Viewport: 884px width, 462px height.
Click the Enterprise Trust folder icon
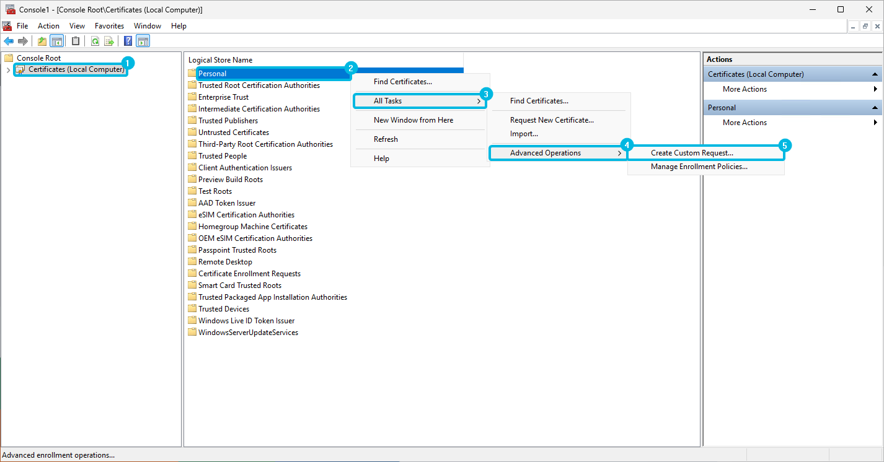click(x=193, y=97)
